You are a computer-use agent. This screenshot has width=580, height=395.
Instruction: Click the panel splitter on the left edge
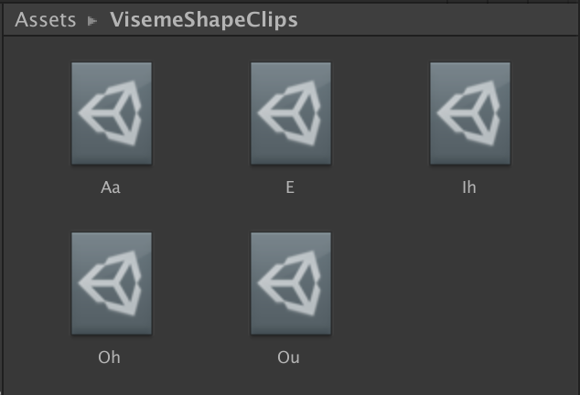click(3, 199)
